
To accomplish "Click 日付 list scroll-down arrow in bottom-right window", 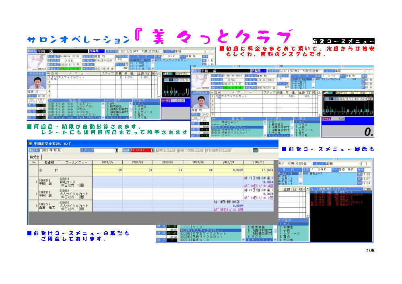I will coord(301,183).
